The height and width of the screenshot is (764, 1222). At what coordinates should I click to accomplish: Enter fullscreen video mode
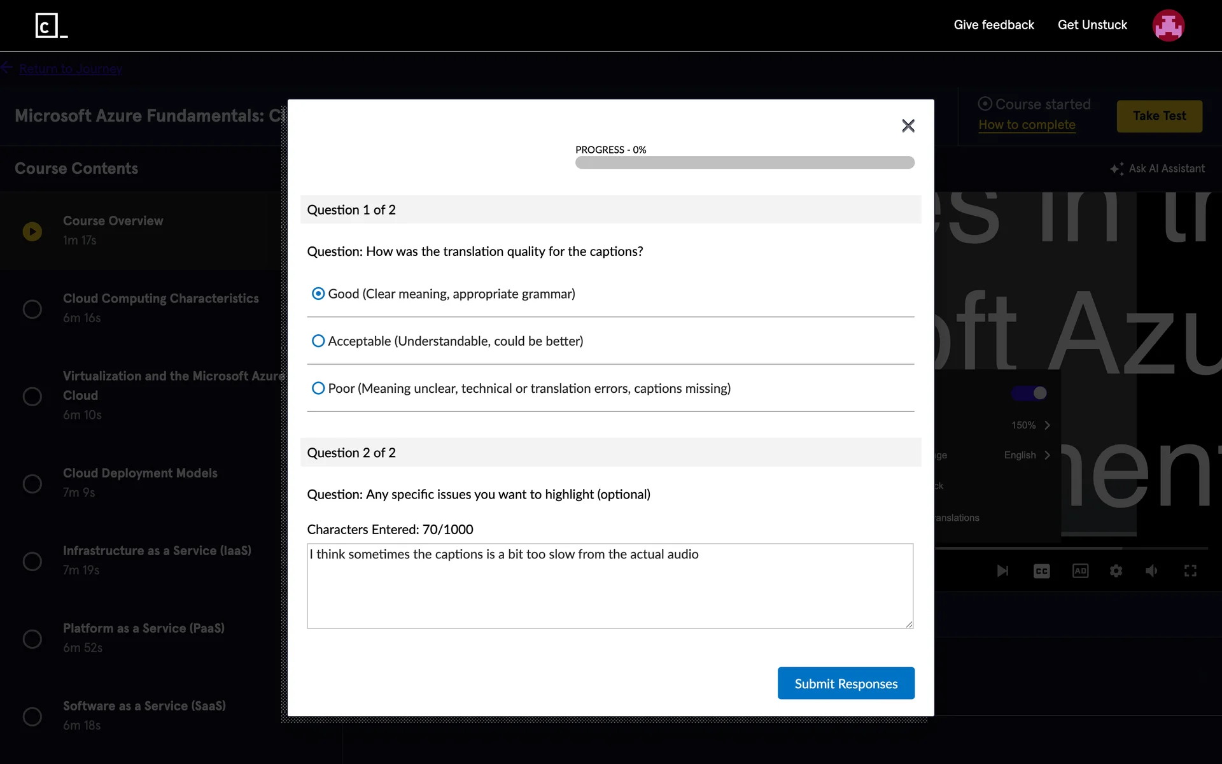(1190, 571)
